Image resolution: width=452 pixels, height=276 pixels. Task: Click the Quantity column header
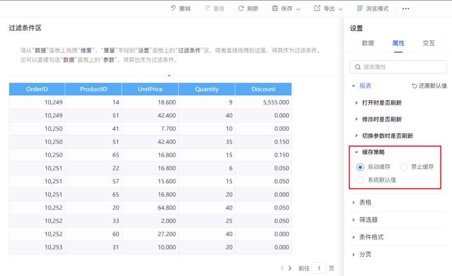pos(207,89)
